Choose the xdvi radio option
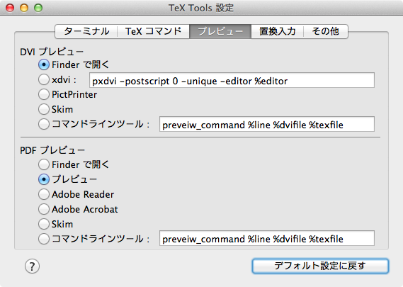403x287 pixels. click(x=44, y=79)
